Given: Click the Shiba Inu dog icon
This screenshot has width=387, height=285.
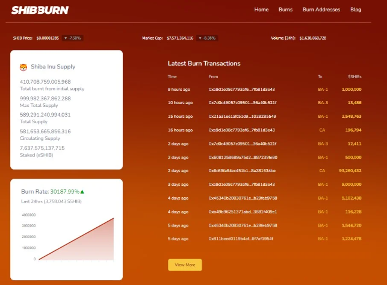Looking at the screenshot, I should click(23, 67).
